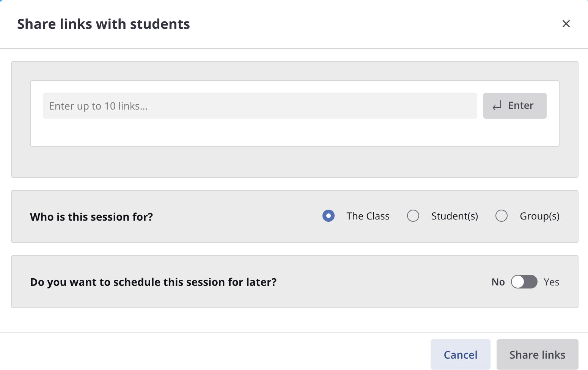Screen dimensions: 588x370
Task: Close the Share links with students modal
Action: [566, 24]
